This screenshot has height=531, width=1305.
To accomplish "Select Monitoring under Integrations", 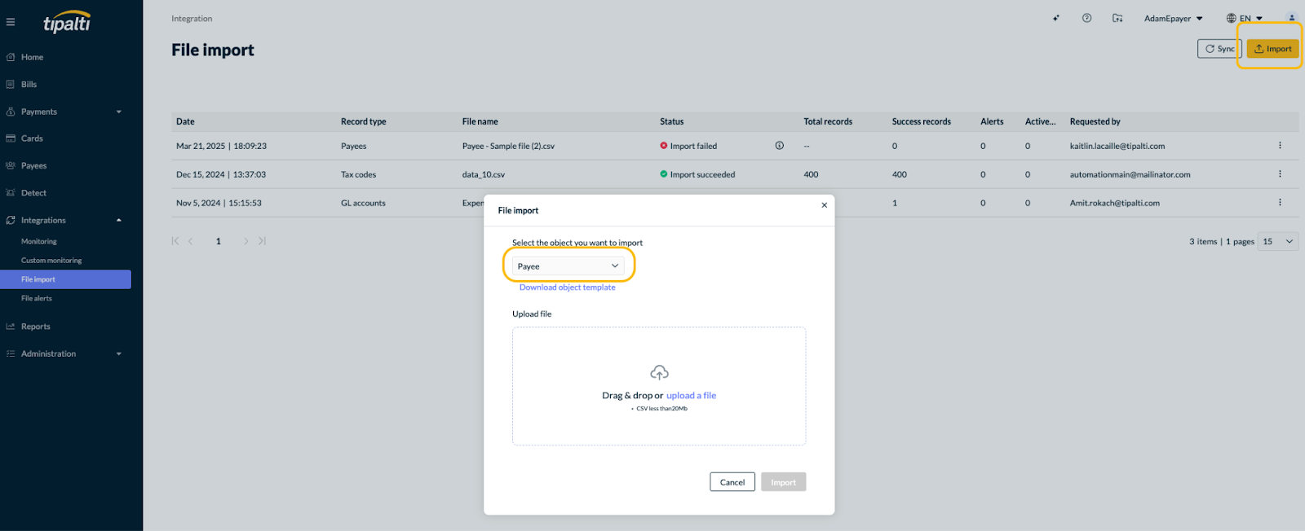I will pos(39,242).
